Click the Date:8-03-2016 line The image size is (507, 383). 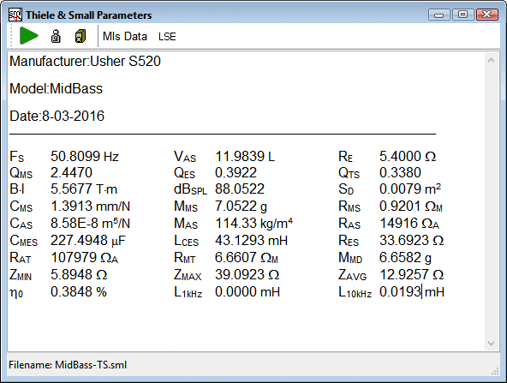point(57,116)
